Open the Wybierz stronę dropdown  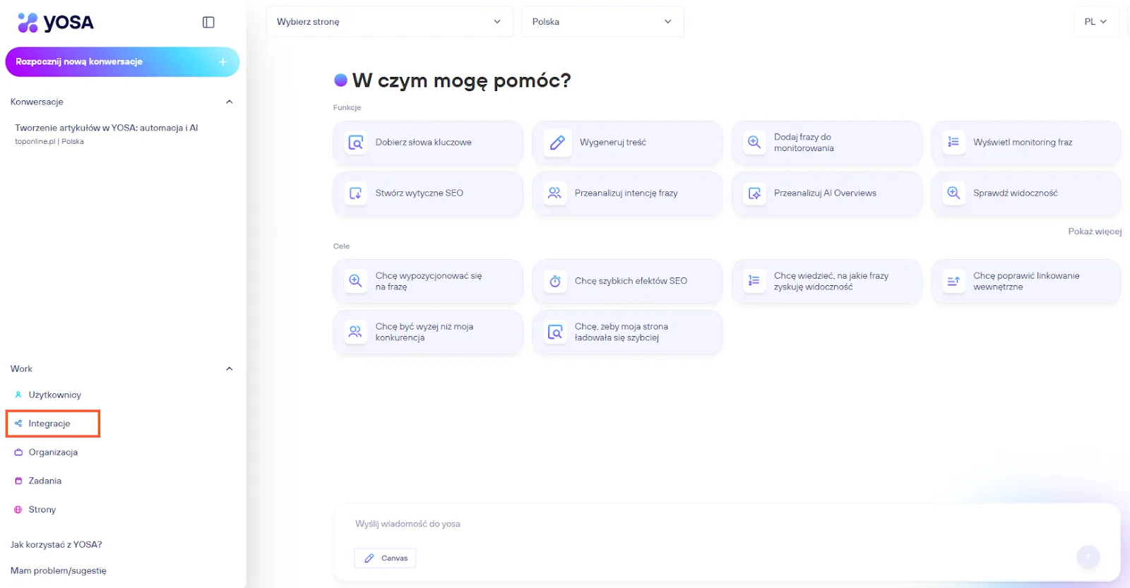click(389, 22)
